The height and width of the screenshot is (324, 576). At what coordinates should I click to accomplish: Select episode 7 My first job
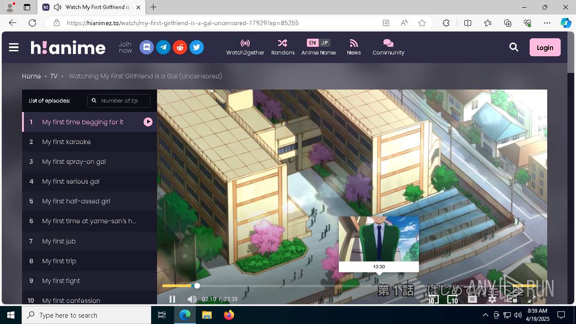tap(90, 241)
